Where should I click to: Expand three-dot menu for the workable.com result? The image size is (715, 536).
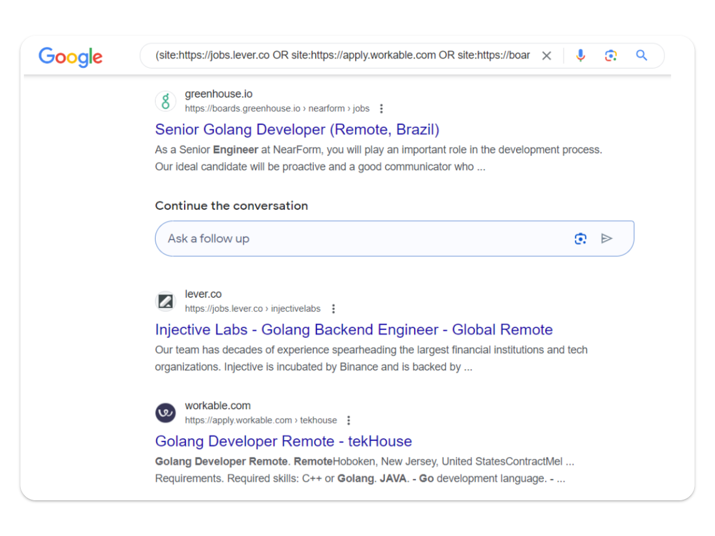349,420
